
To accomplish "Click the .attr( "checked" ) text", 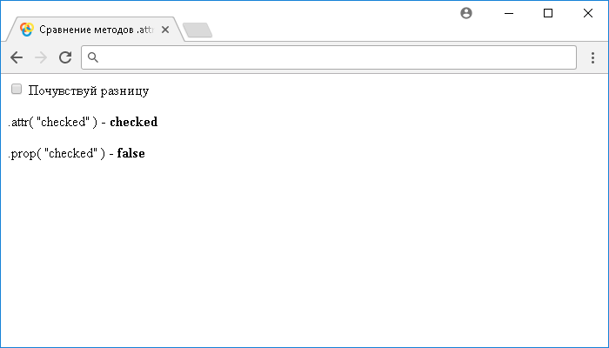I will [52, 122].
